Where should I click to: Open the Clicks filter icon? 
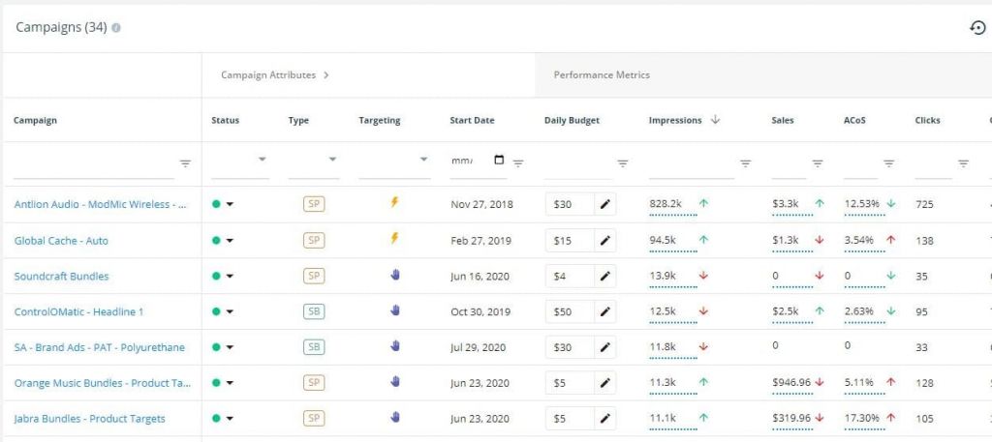[x=964, y=163]
